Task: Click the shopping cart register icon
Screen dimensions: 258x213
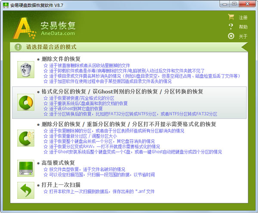Action: tap(231, 18)
